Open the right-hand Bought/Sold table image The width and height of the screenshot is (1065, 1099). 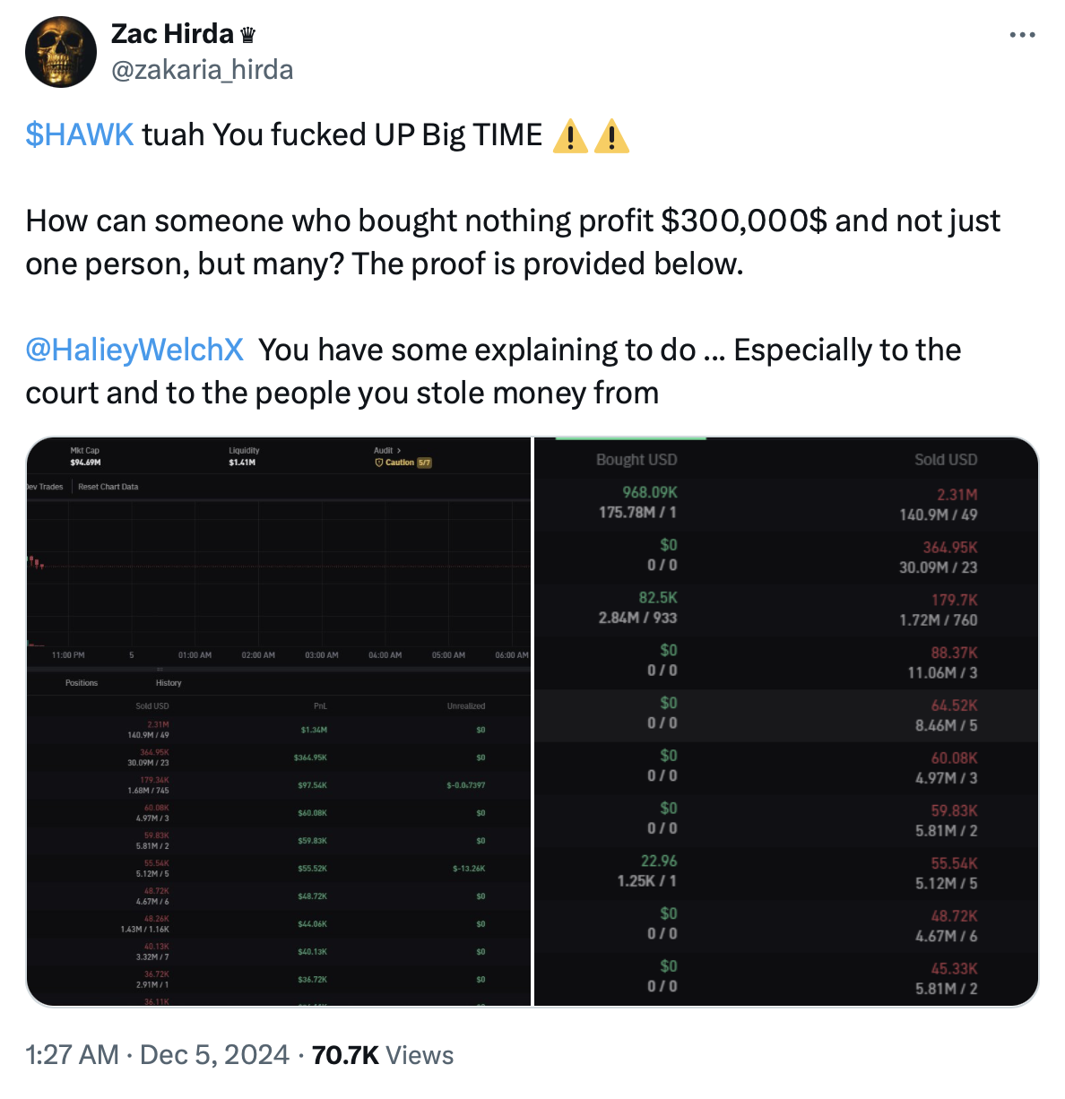pyautogui.click(x=786, y=722)
